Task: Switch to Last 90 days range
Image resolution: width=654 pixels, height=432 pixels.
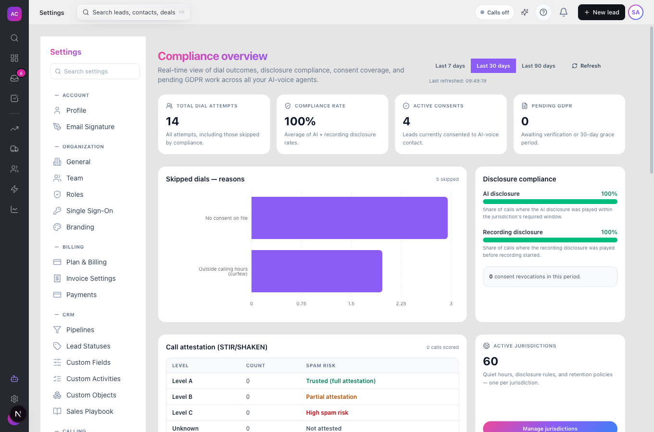Action: click(539, 66)
